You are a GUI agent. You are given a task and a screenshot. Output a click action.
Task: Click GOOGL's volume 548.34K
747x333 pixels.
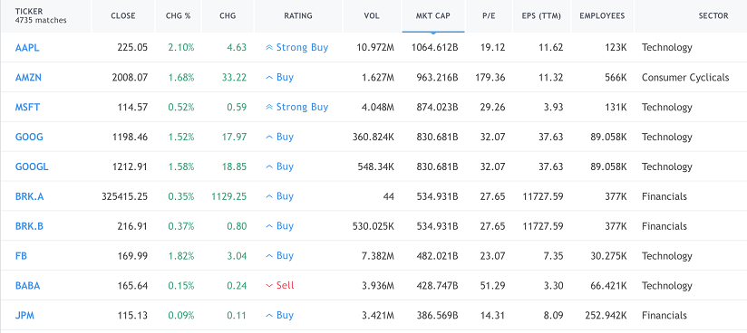click(x=376, y=166)
